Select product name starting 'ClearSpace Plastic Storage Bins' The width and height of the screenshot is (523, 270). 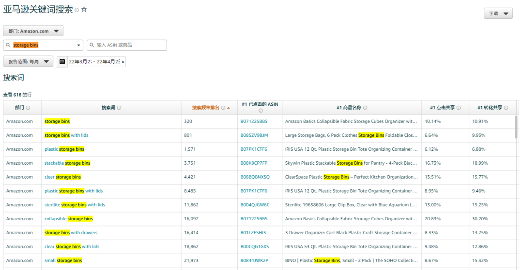[x=351, y=177]
